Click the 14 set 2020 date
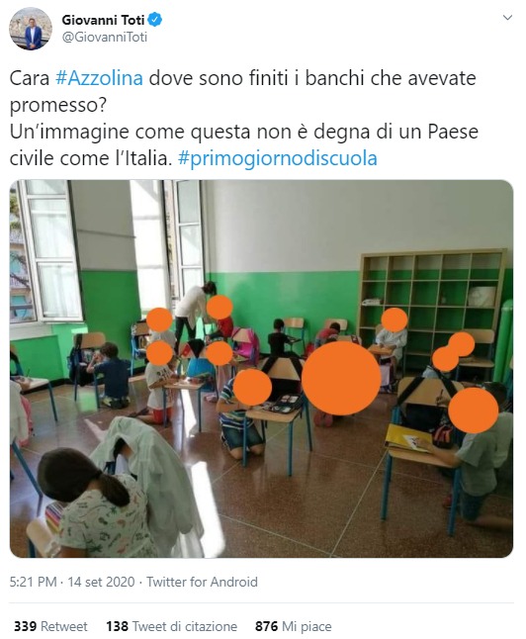Viewport: 526px width, 639px height. 101,582
